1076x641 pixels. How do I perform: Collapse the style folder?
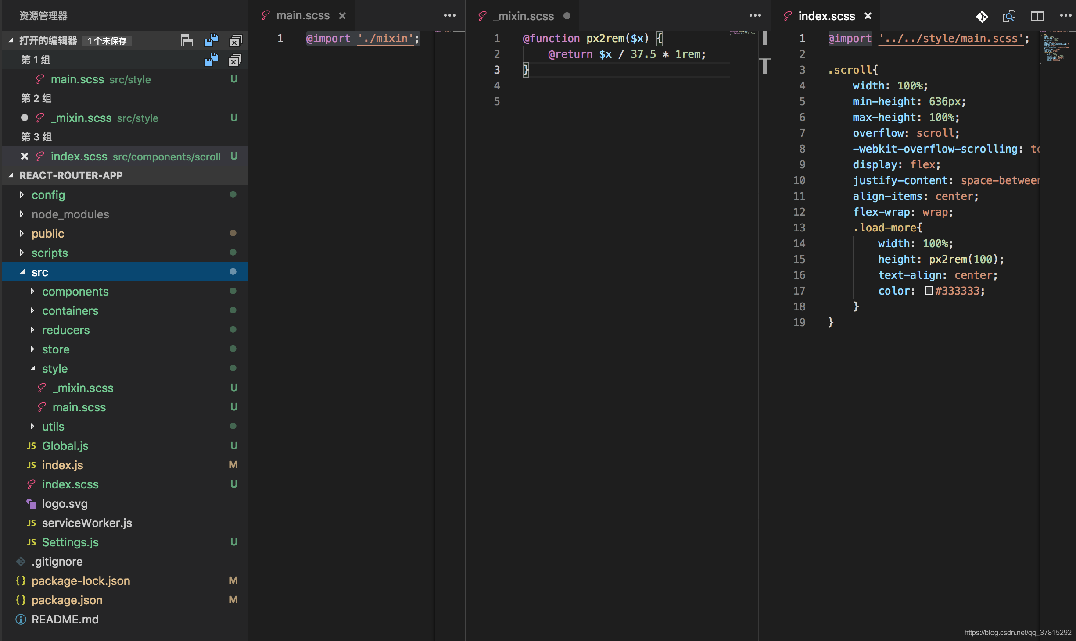pyautogui.click(x=32, y=368)
